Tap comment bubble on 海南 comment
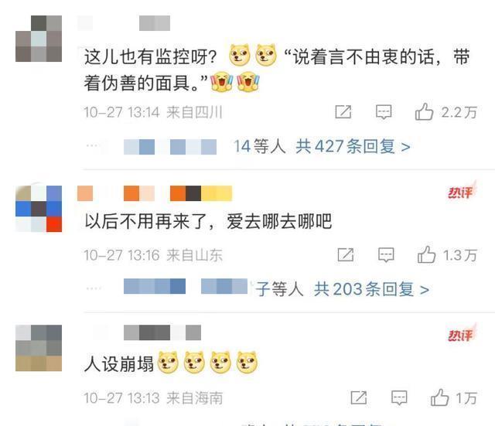Screen dimensions: 495x426 (399, 397)
